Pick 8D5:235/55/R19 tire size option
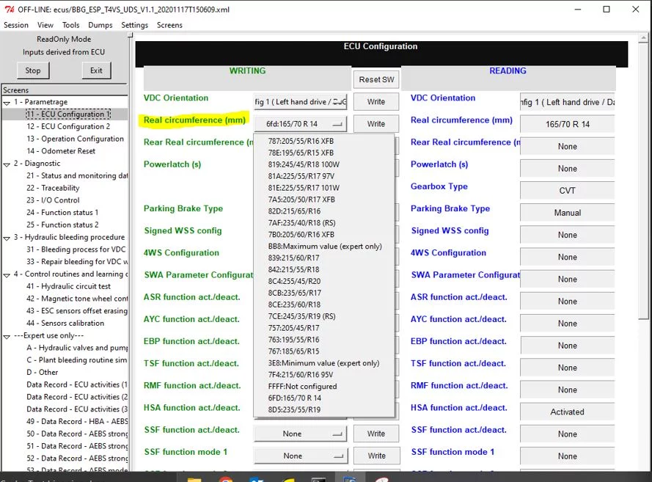The width and height of the screenshot is (652, 482). 295,410
